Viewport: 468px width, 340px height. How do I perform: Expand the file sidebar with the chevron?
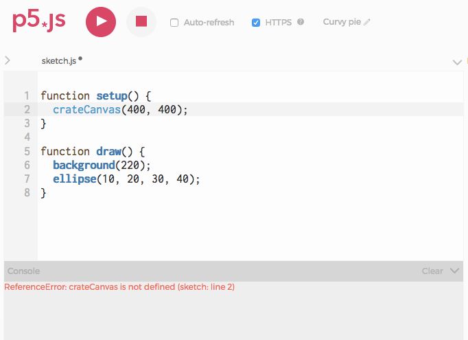tap(8, 60)
